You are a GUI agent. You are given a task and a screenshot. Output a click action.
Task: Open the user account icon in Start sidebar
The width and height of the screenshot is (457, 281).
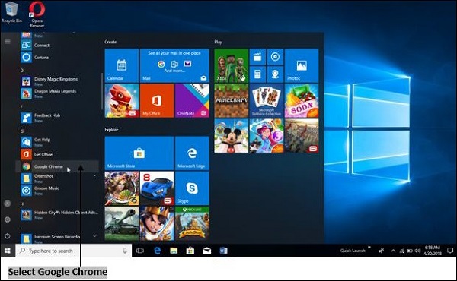(8, 204)
